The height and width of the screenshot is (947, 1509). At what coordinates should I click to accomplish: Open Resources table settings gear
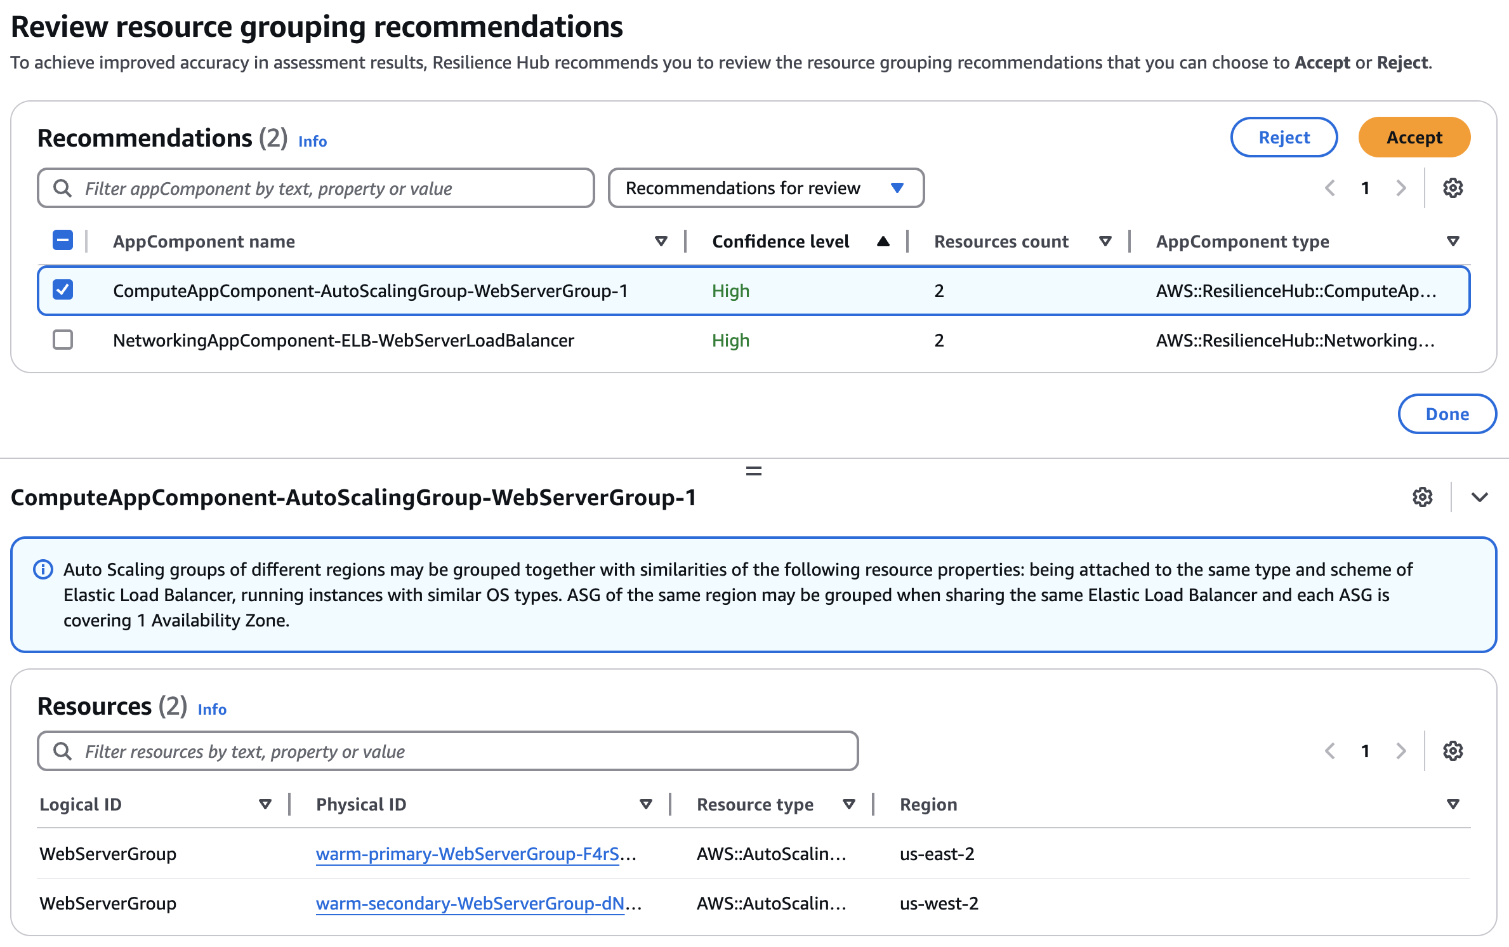(x=1453, y=751)
